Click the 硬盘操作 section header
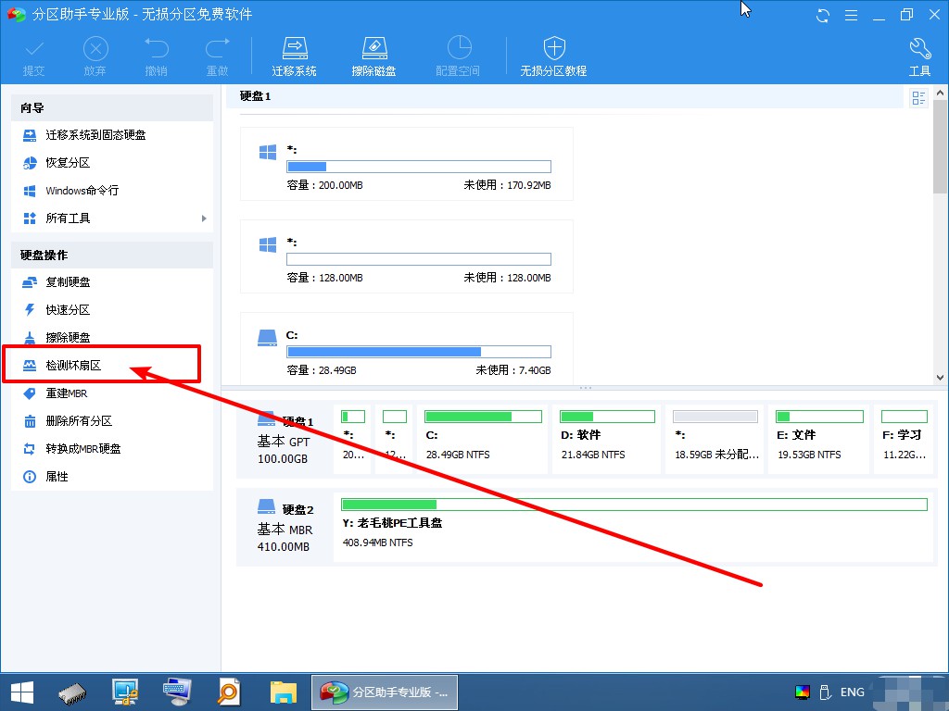Screen dimensions: 949x711 112,256
